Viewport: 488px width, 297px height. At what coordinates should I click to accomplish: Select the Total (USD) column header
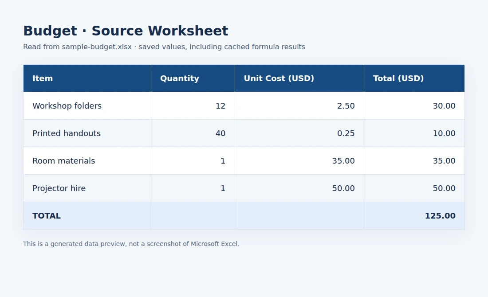tap(414, 78)
